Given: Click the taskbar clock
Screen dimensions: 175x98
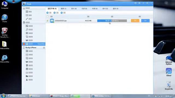Looking at the screenshot, I should pos(168,96).
